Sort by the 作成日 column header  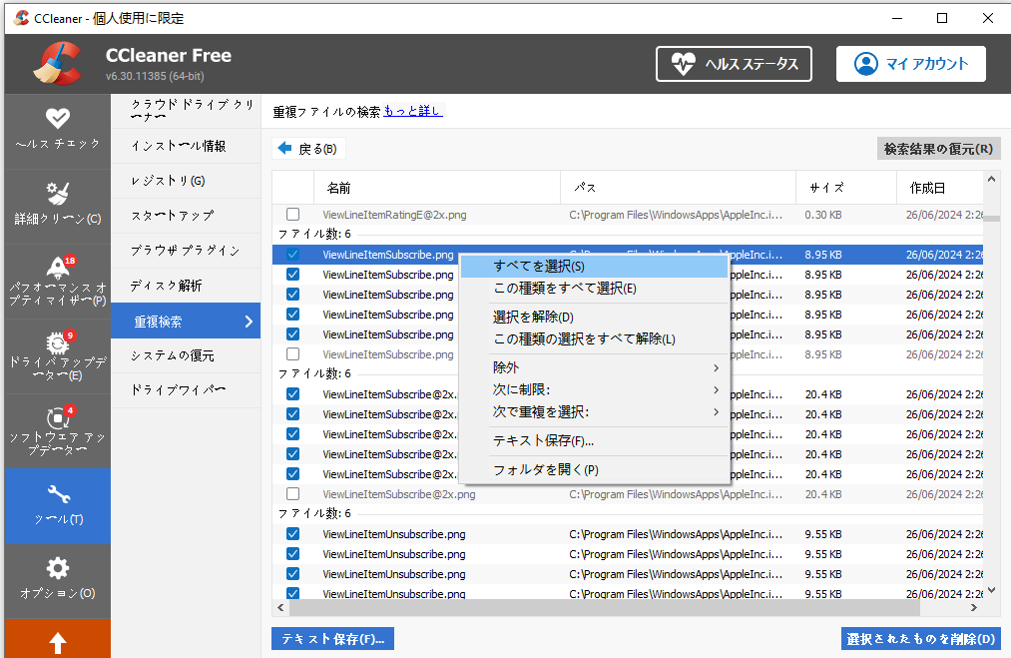[940, 188]
